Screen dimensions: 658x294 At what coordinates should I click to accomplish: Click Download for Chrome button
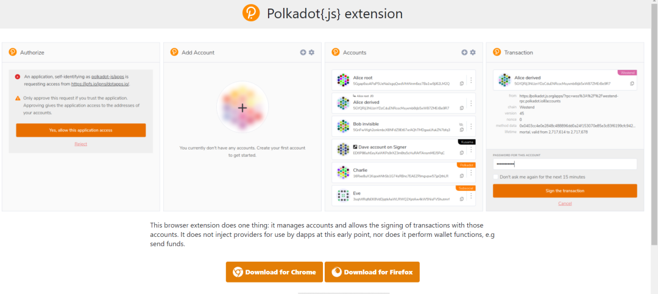273,272
